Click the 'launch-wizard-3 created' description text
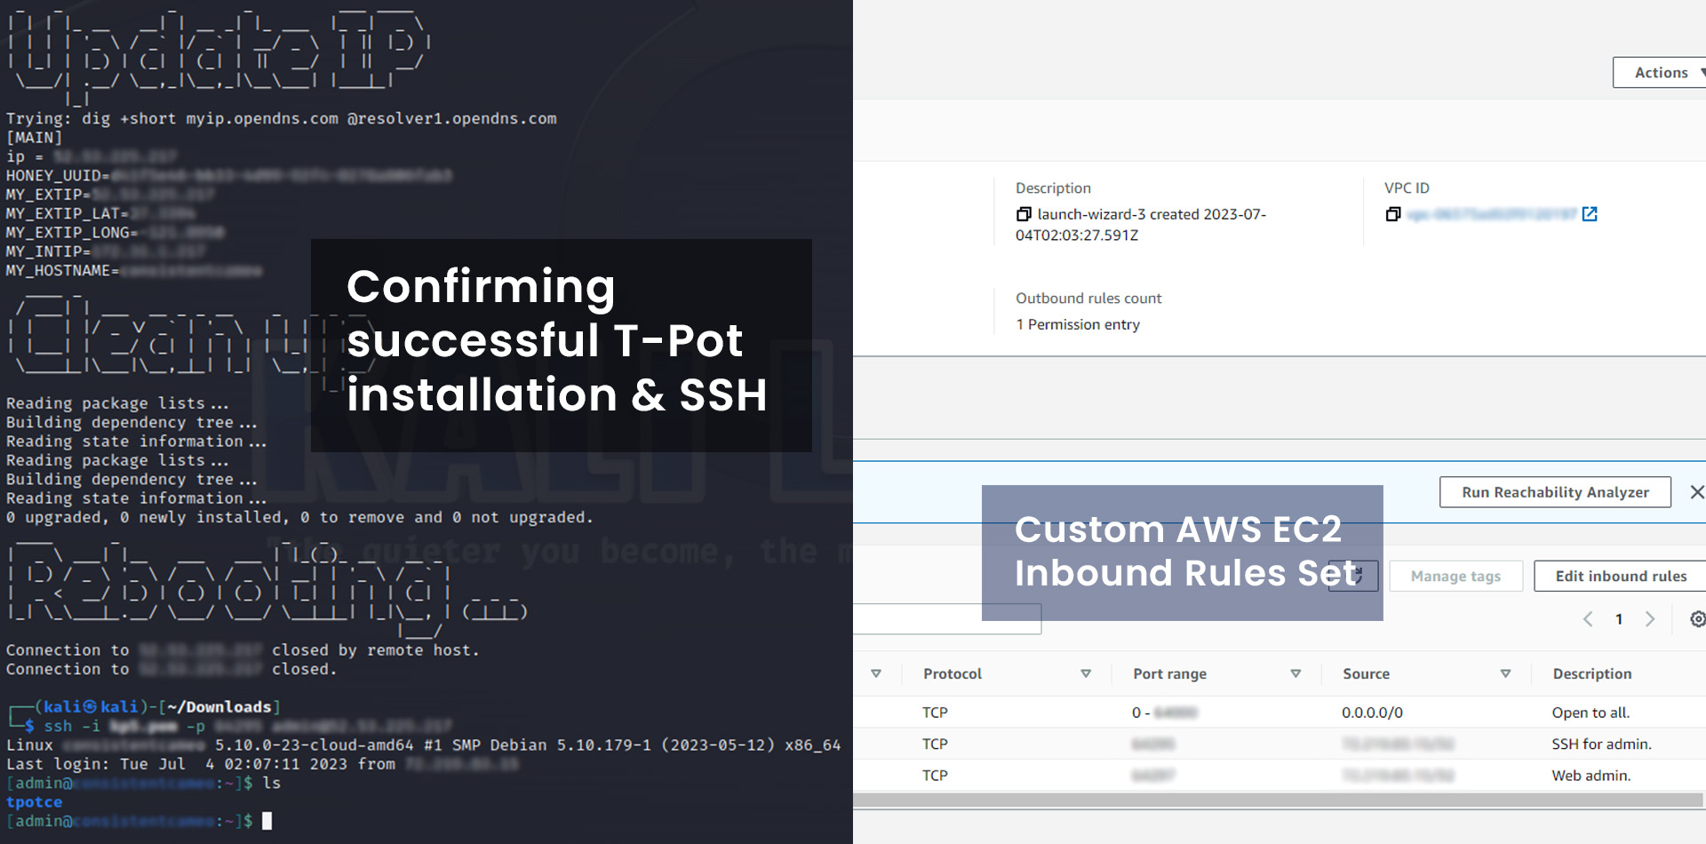Screen dimensions: 1706x844 click(x=1141, y=225)
